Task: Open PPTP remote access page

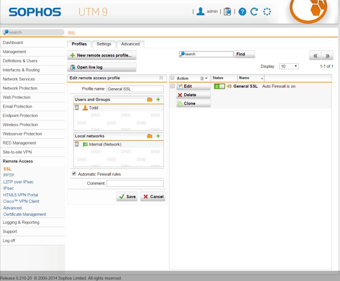Action: click(x=9, y=175)
